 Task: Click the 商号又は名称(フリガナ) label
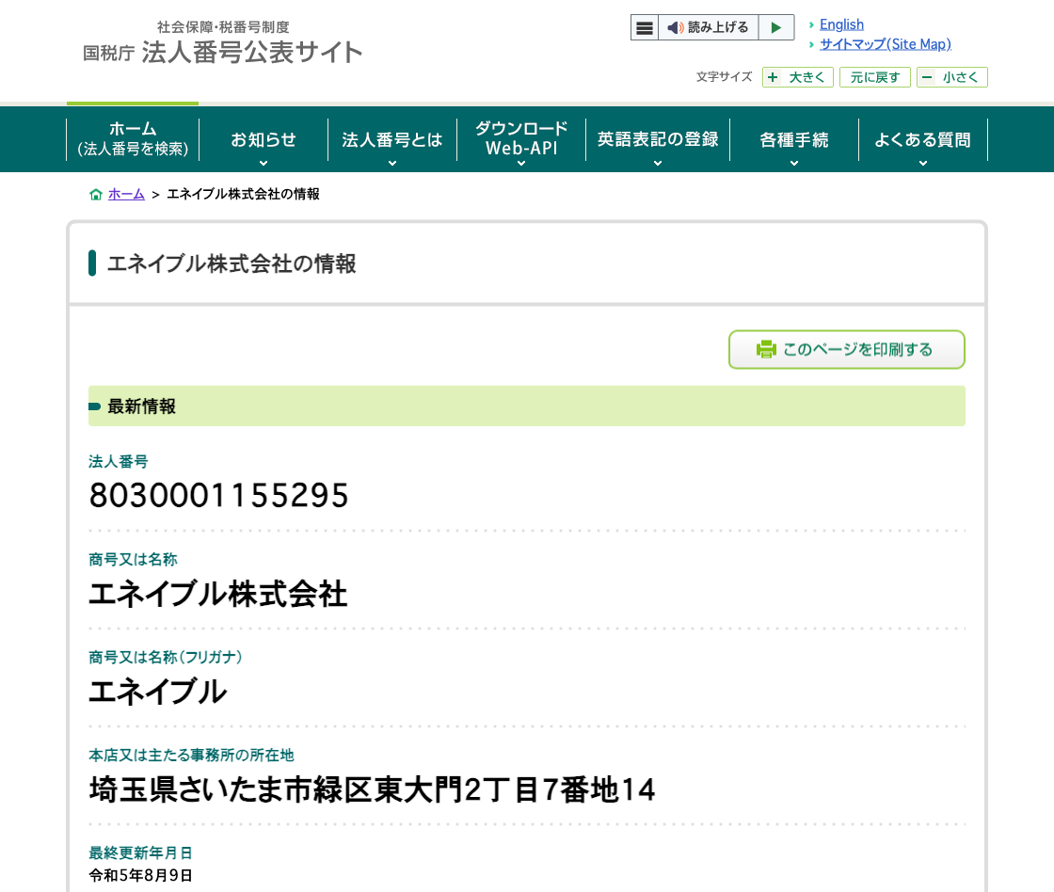click(x=166, y=657)
